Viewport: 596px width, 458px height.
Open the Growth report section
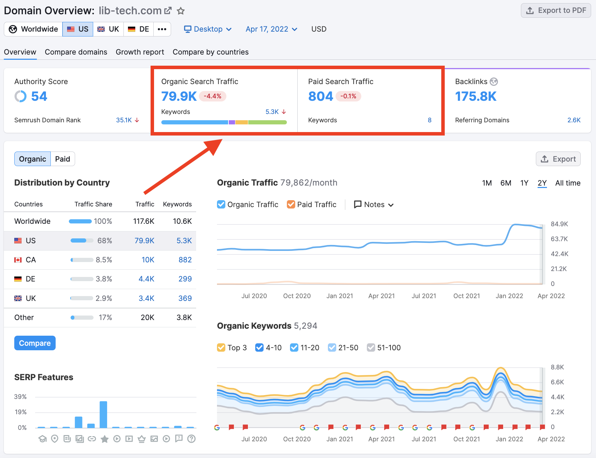(x=140, y=52)
